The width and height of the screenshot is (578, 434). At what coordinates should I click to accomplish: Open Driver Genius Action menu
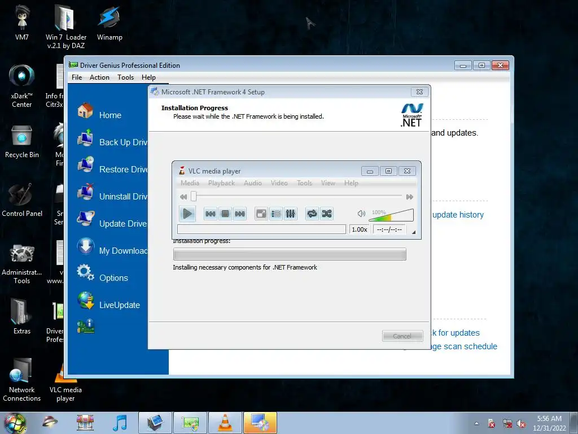[99, 77]
